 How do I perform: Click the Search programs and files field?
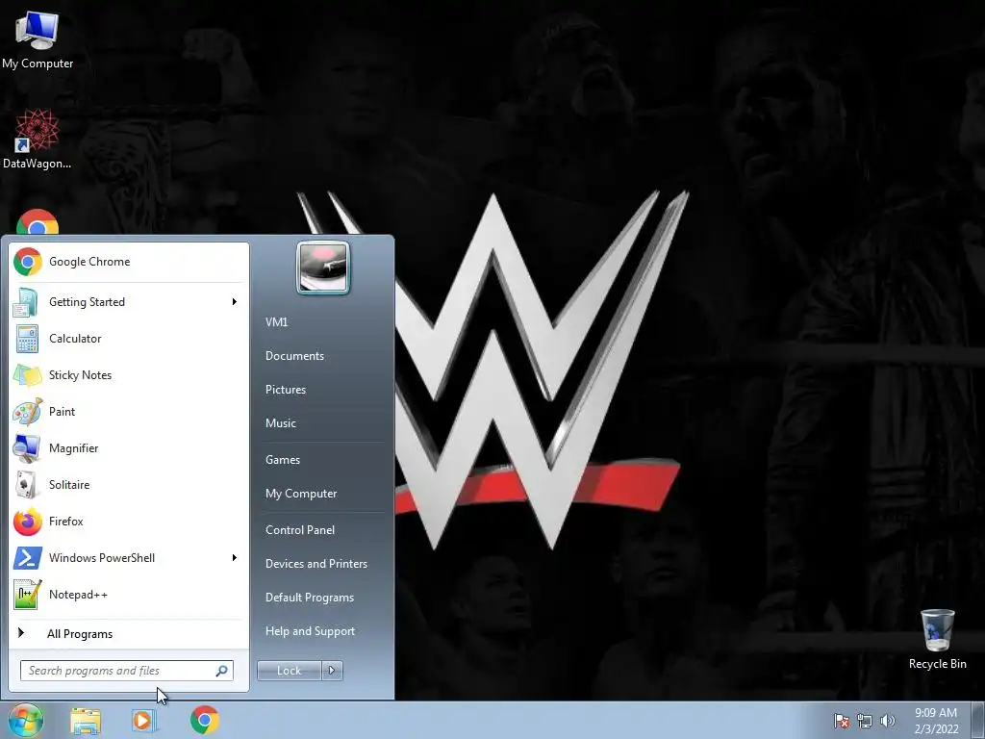pos(127,671)
